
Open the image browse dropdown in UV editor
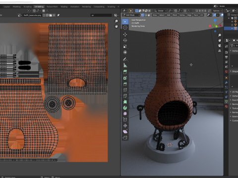click(x=20, y=15)
